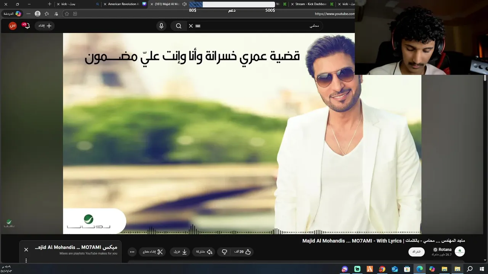Close the Stream - Kick Dashboard tab

[292, 4]
